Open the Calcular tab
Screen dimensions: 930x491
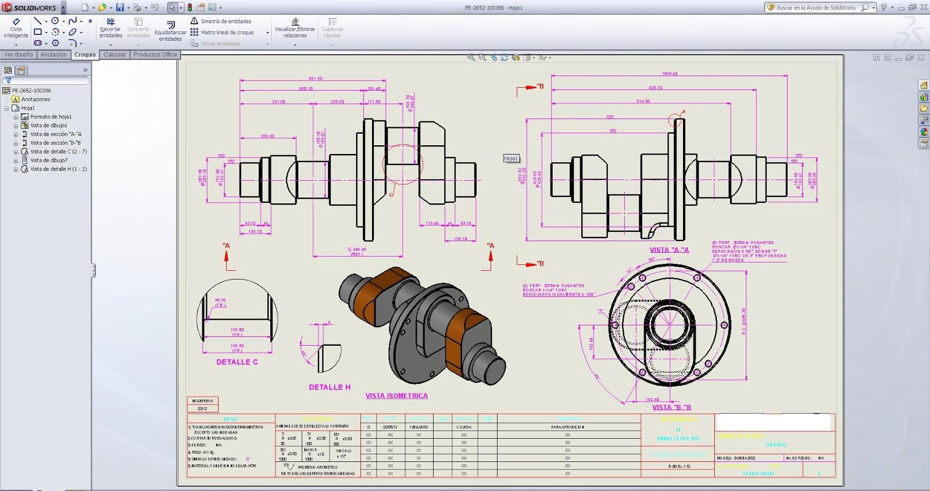point(115,55)
